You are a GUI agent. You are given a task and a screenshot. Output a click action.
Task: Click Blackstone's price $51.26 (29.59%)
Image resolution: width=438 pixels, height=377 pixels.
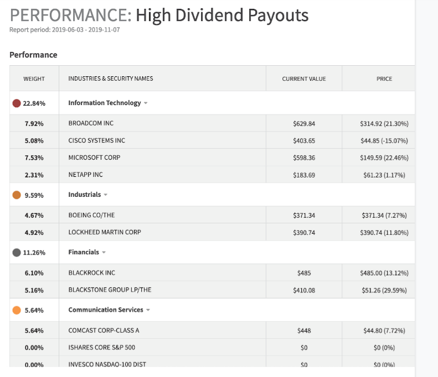point(384,291)
